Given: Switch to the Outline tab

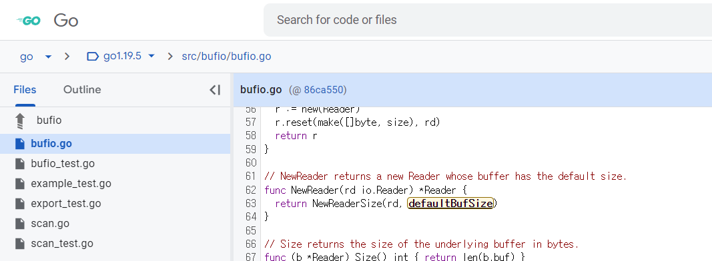Looking at the screenshot, I should pos(82,90).
